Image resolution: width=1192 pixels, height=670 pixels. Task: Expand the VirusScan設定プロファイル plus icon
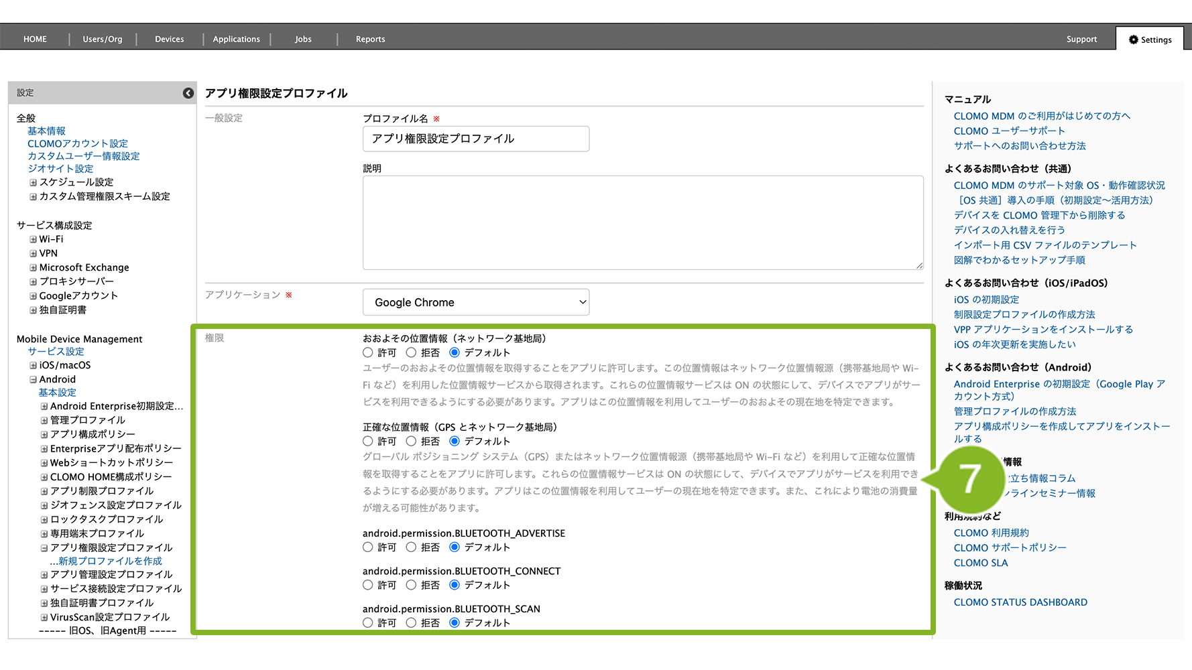point(44,617)
